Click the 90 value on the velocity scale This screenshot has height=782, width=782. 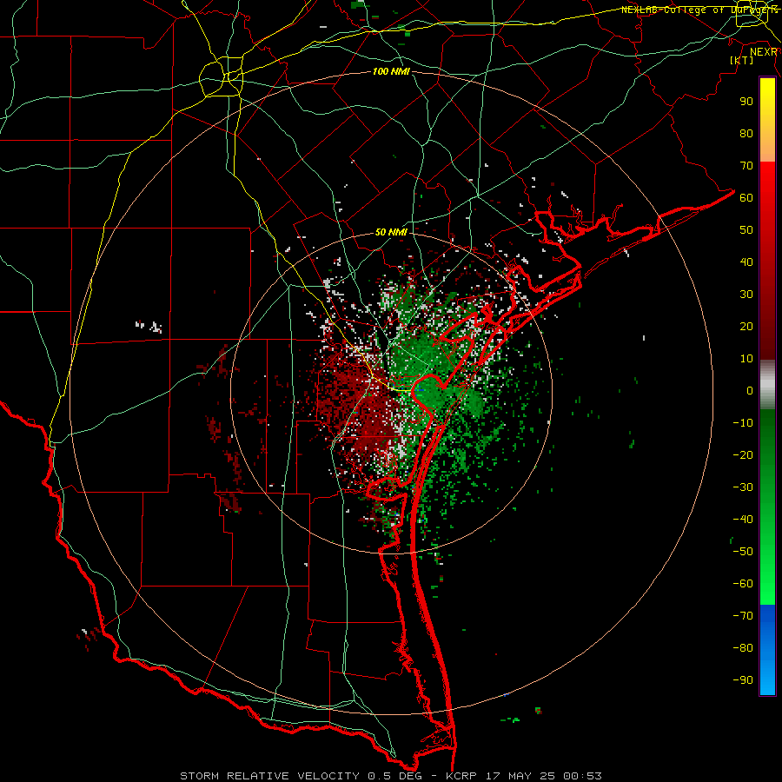point(746,102)
